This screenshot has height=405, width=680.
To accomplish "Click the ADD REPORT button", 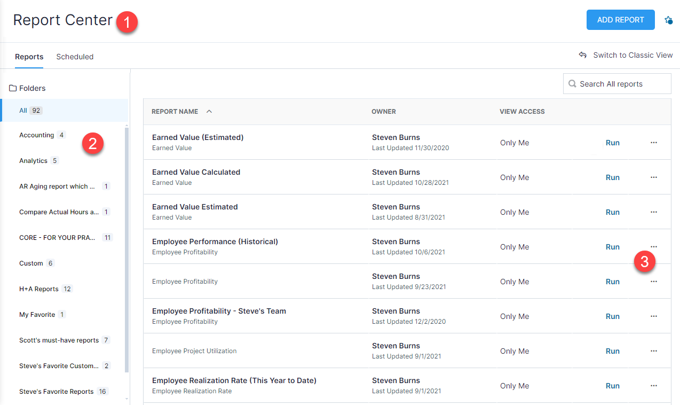I will [620, 20].
